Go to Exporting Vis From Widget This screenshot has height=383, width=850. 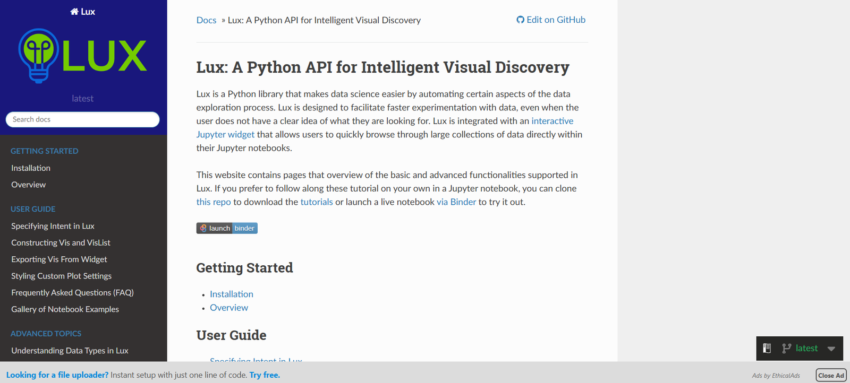click(x=59, y=259)
